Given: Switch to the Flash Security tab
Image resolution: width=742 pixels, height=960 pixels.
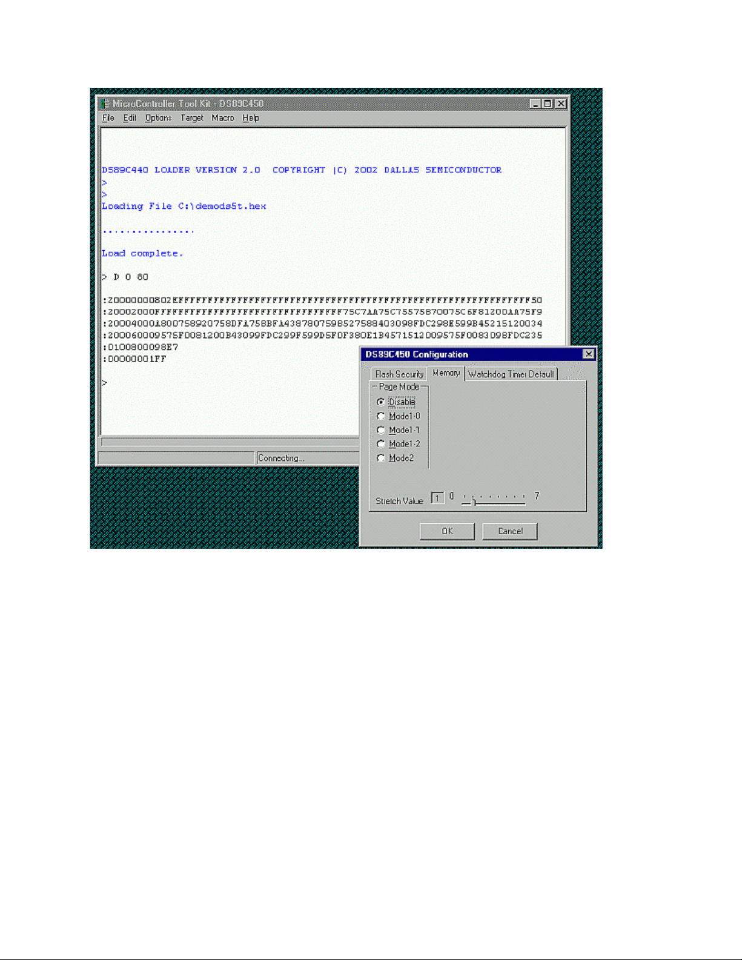Looking at the screenshot, I should [x=399, y=374].
